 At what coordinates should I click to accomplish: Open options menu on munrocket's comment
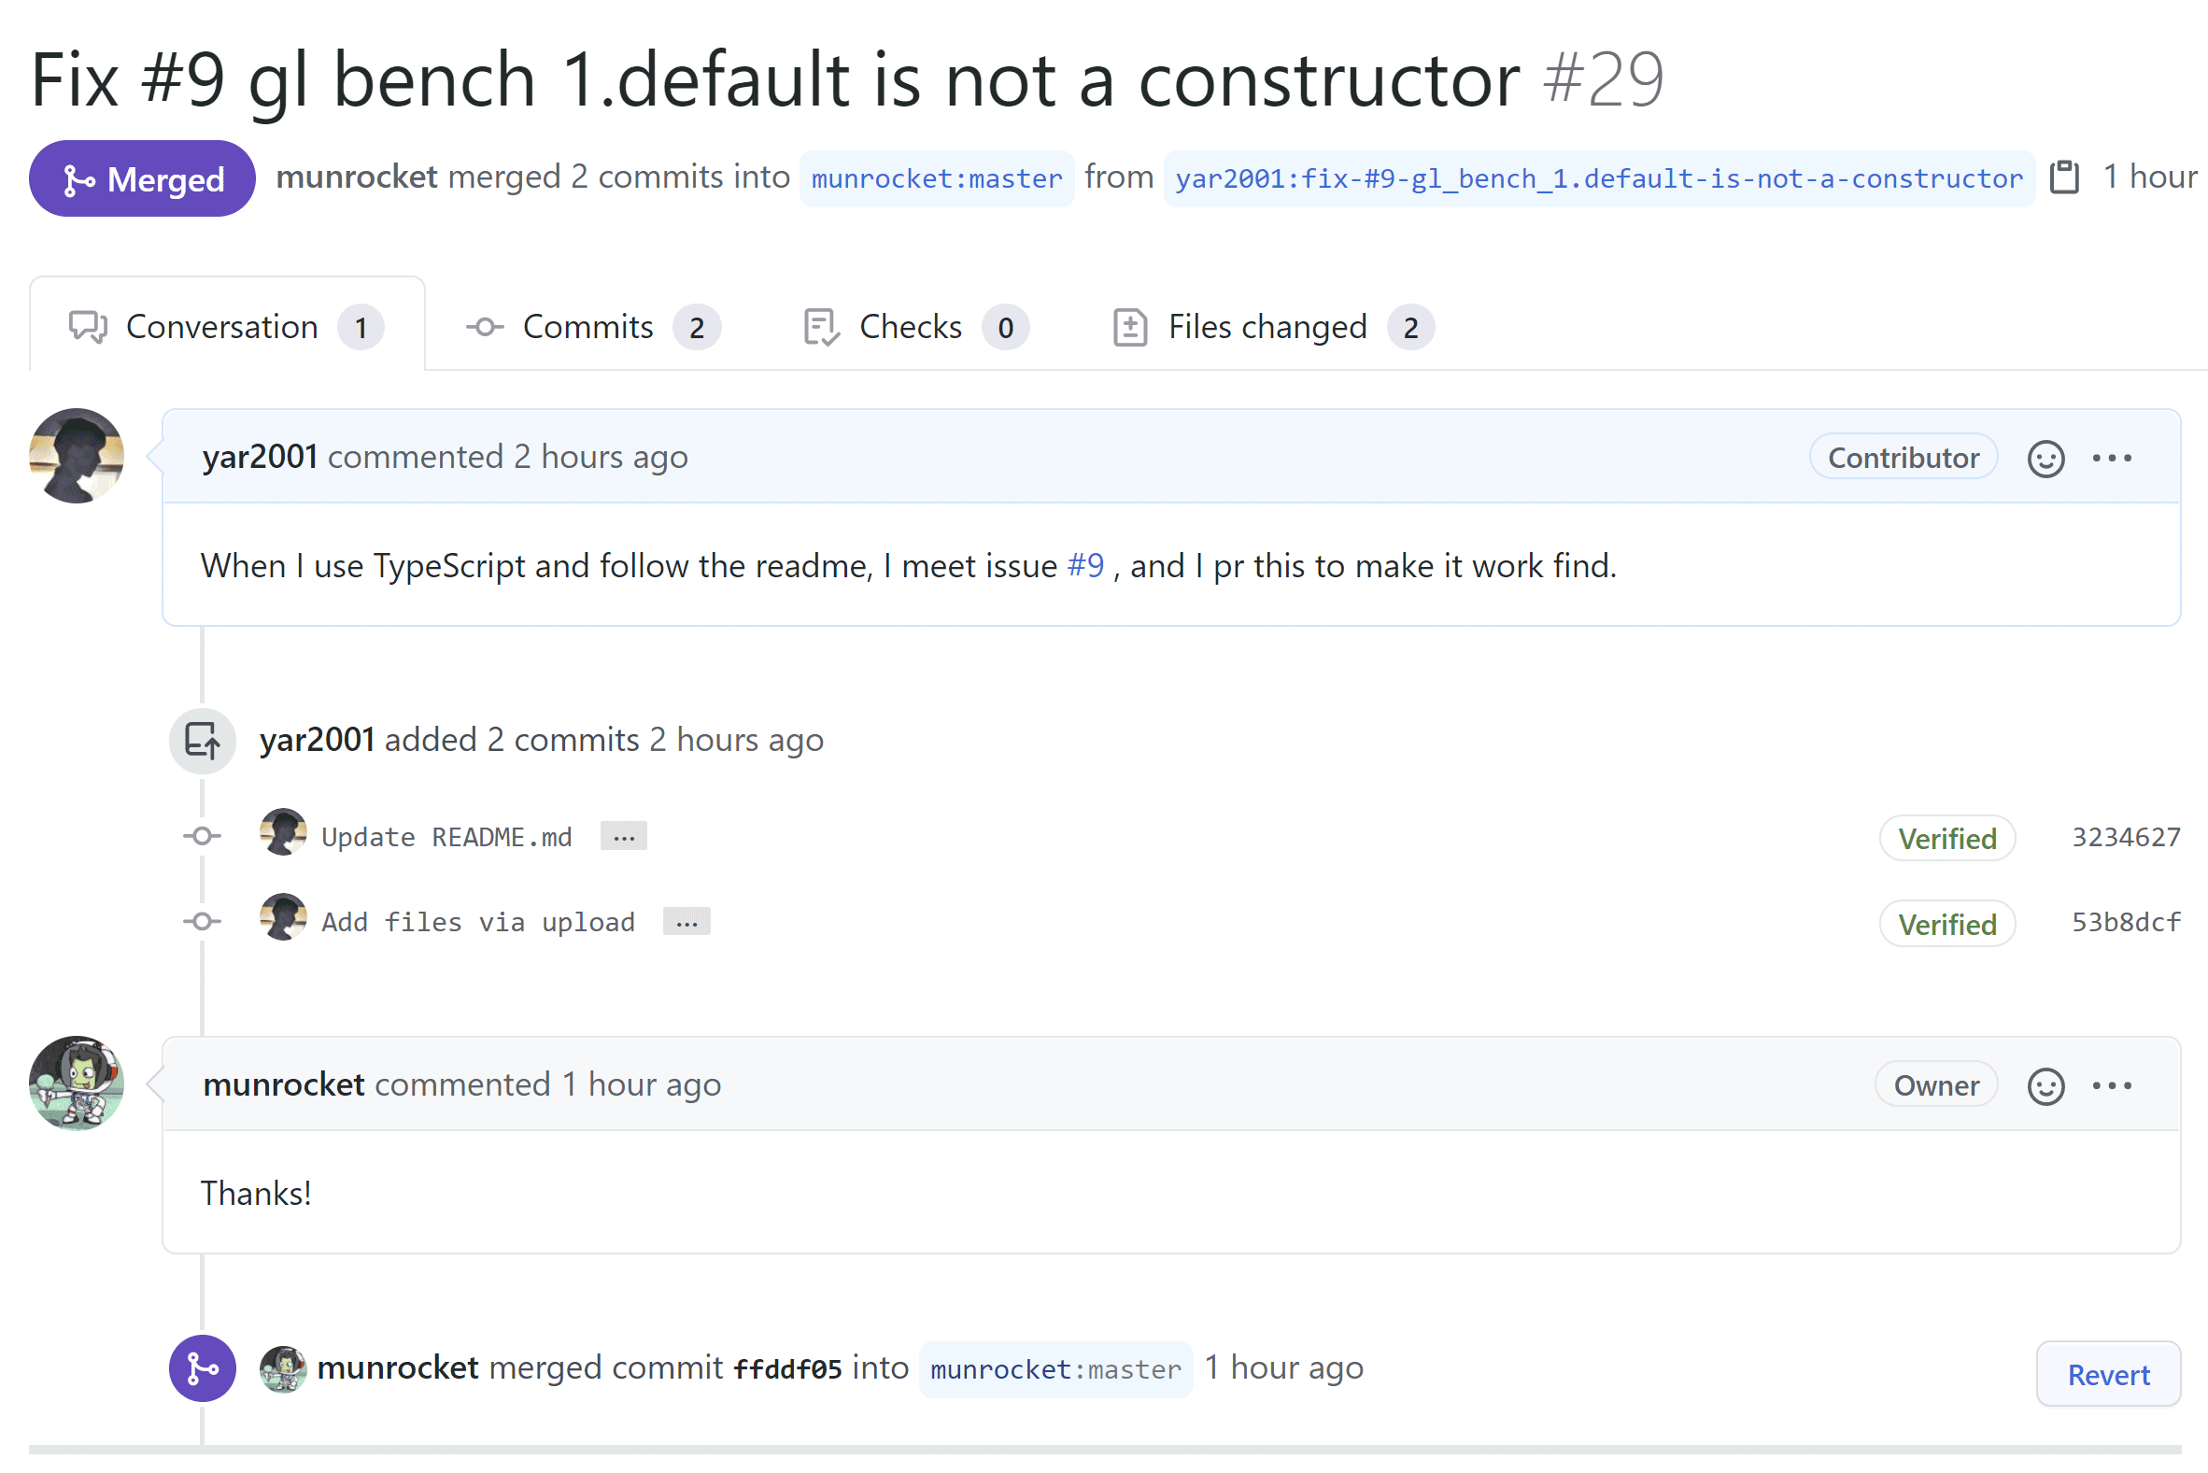(2111, 1086)
